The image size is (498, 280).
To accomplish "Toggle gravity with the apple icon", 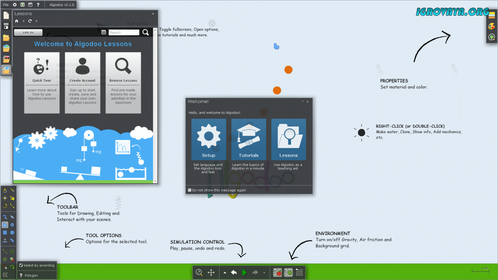I will point(277,273).
